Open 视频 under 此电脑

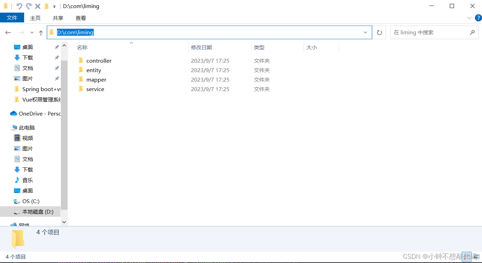(x=28, y=138)
